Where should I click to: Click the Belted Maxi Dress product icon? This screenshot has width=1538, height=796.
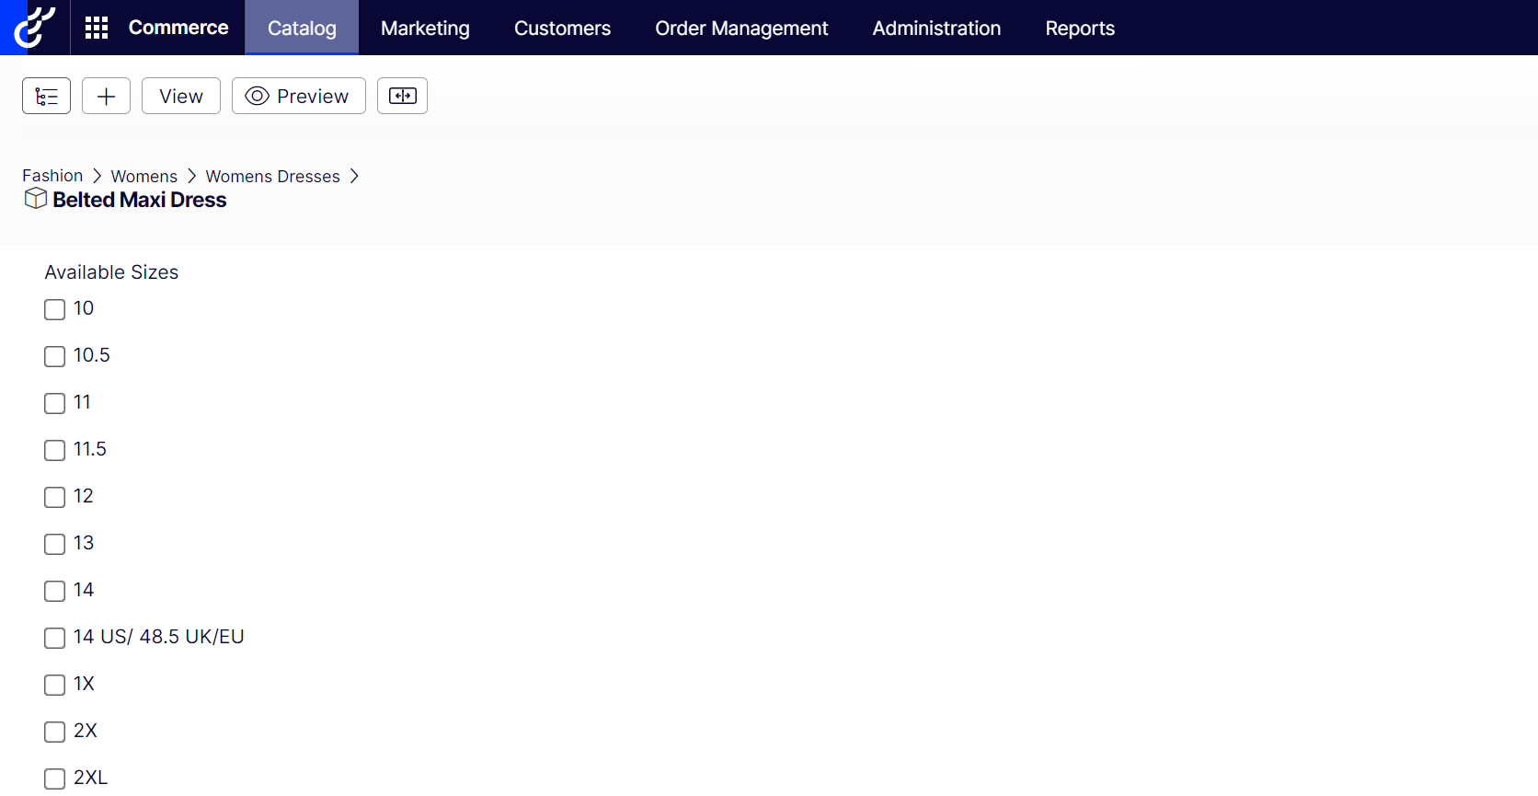pos(35,199)
